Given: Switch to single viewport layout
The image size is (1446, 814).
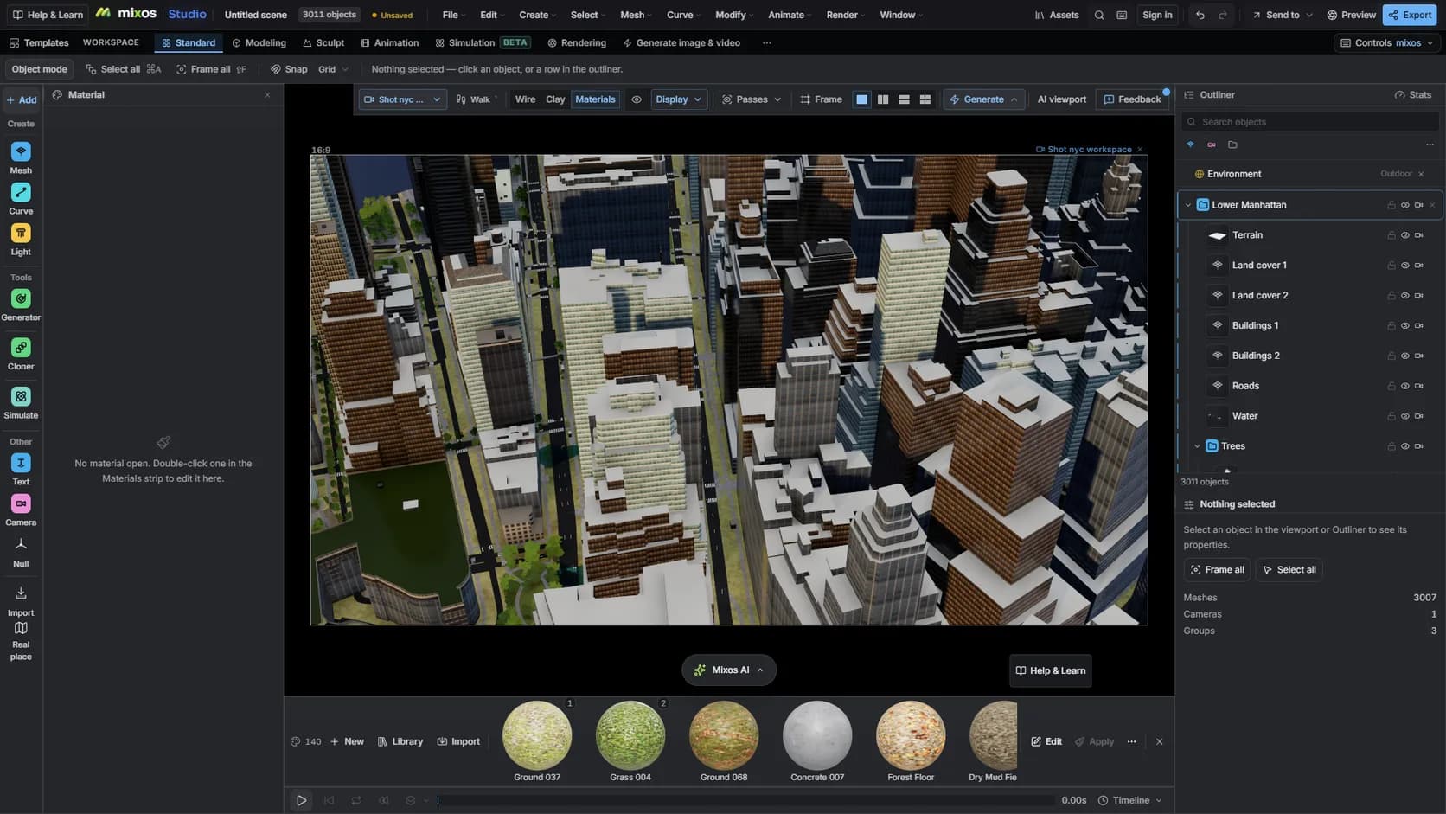Looking at the screenshot, I should click(862, 99).
